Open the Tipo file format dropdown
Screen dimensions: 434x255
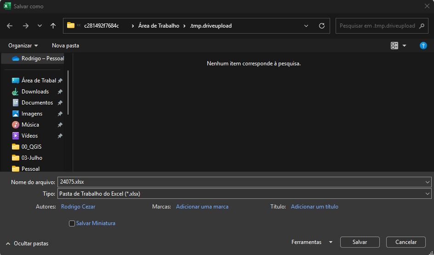(x=245, y=194)
